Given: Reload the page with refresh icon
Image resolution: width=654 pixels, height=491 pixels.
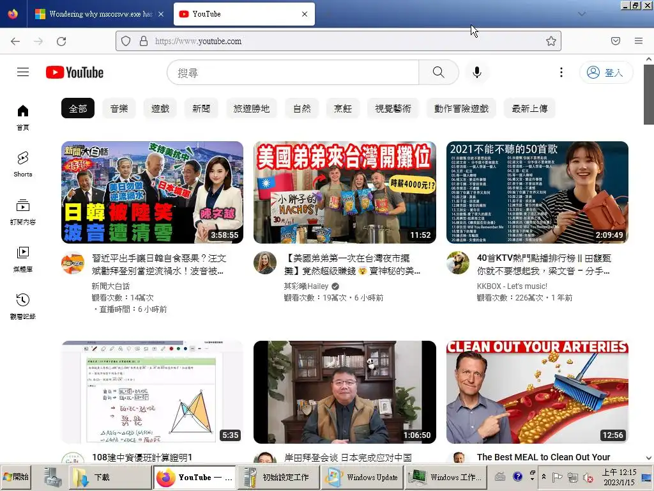Looking at the screenshot, I should (61, 41).
